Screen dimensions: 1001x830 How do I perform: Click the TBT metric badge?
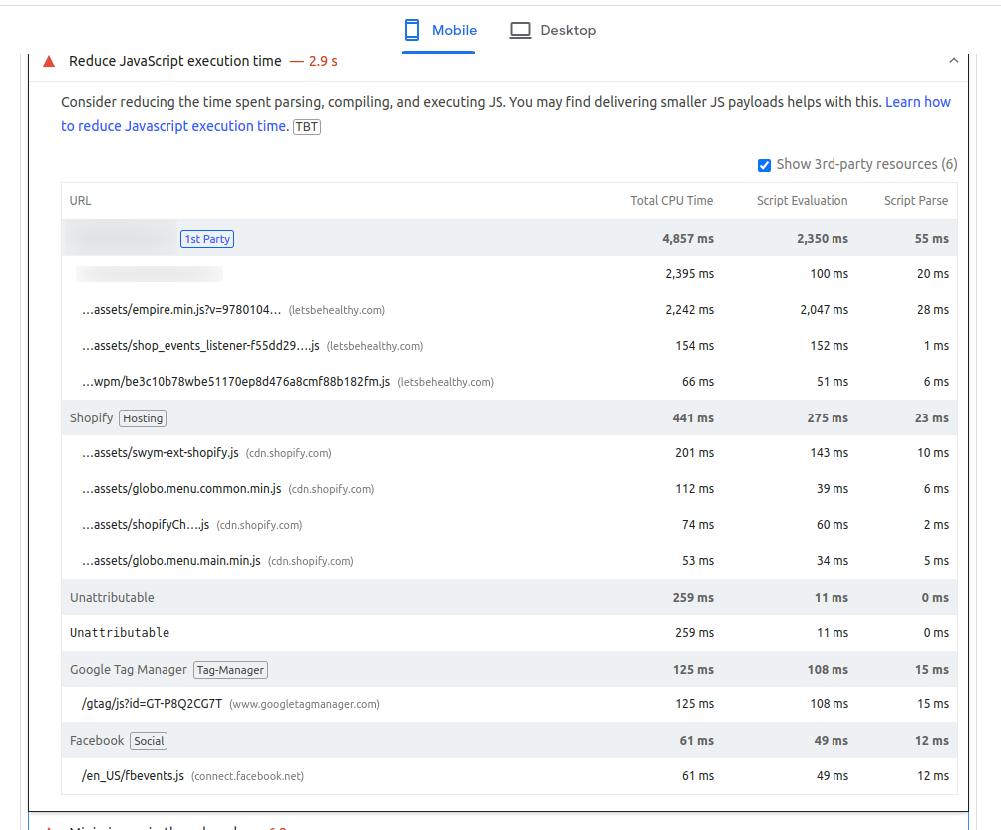tap(307, 127)
